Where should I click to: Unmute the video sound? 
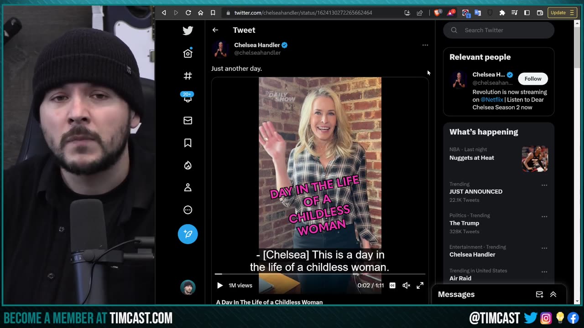[406, 285]
